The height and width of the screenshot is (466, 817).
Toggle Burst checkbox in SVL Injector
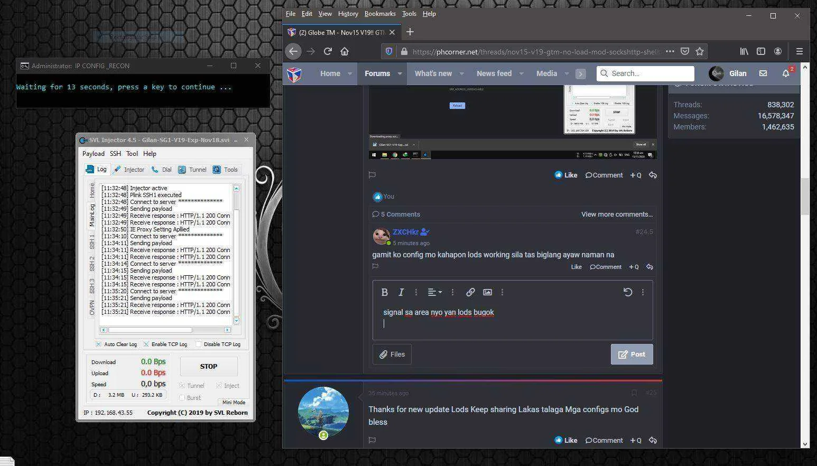point(182,397)
